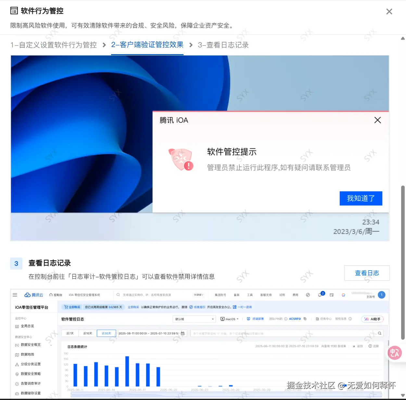
Task: Click the compass icon next to 费用
Action: [x=308, y=295]
